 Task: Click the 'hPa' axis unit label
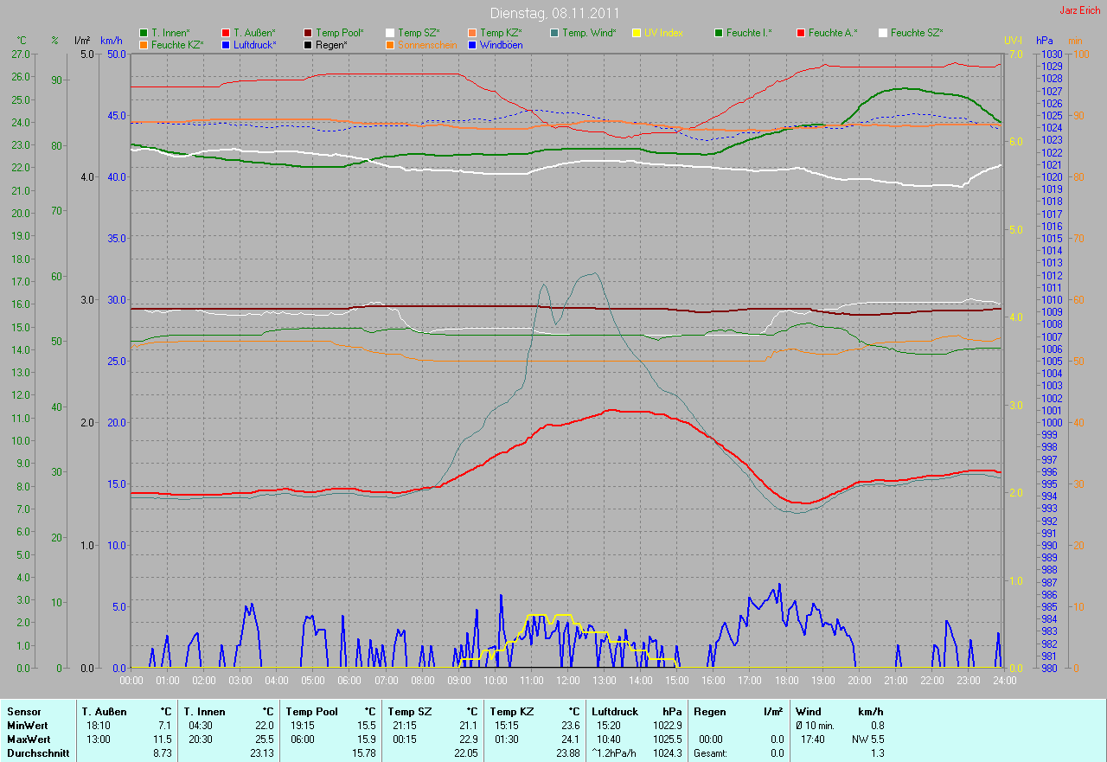(1046, 41)
